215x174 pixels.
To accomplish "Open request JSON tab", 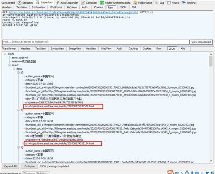I will click(x=123, y=7).
